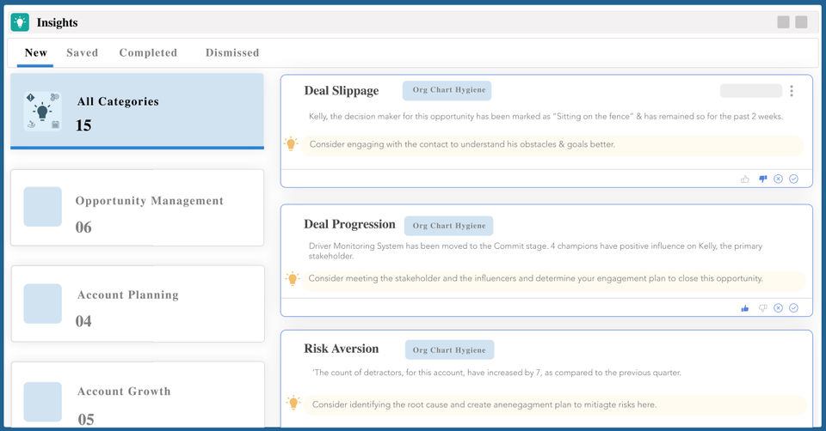This screenshot has height=431, width=826.
Task: Click the 'Kelly, the decision maker' description
Action: tap(546, 117)
